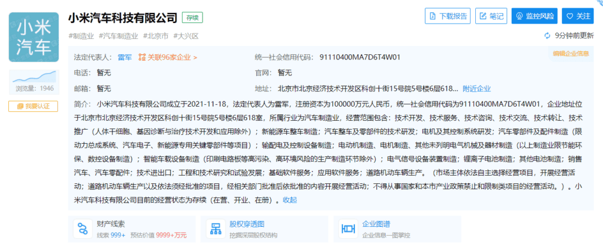Open the 笔记 notes button
Image resolution: width=603 pixels, height=244 pixels.
[x=491, y=16]
